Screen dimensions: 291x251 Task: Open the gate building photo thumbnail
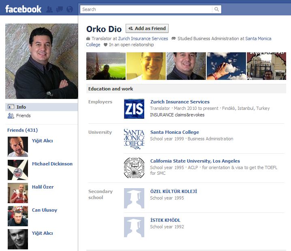(x=266, y=66)
